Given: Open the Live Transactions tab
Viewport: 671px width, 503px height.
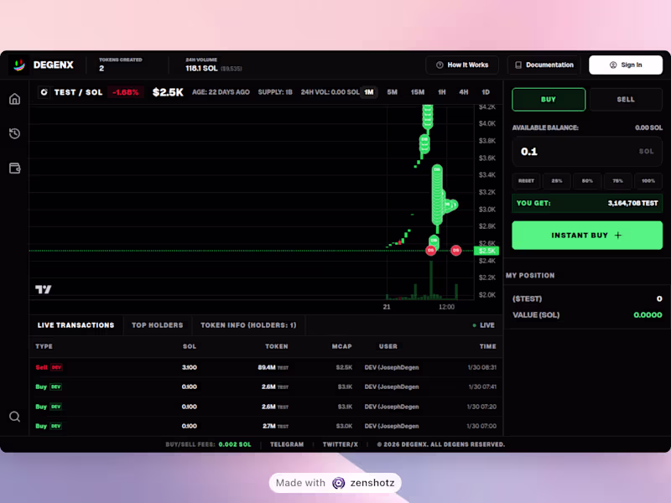Looking at the screenshot, I should [x=75, y=325].
